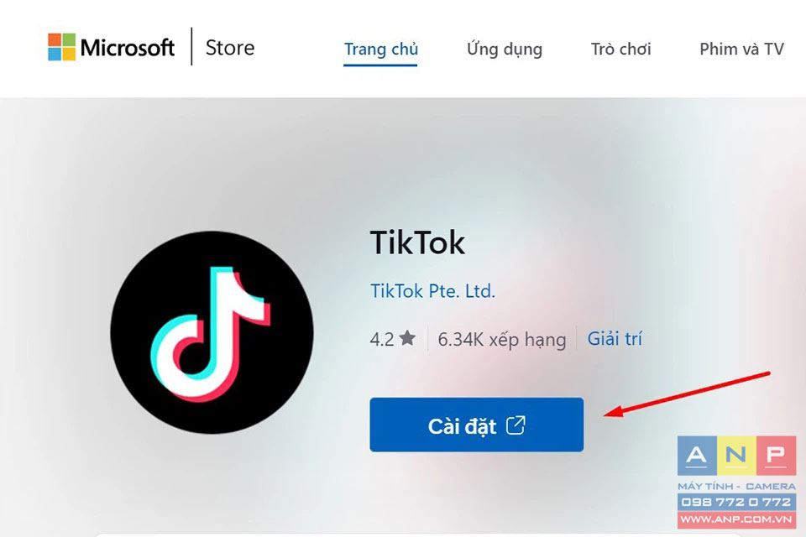Click the 098 772 0 772 phone number
Viewport: 806px width, 537px height.
[736, 502]
